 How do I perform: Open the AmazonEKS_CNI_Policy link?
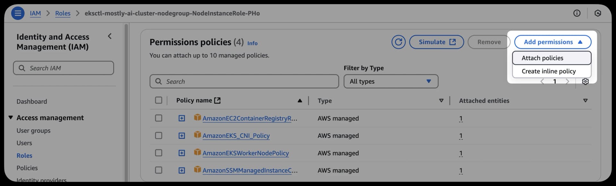(236, 136)
